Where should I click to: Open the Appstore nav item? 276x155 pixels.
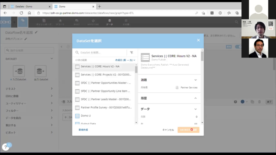(x=93, y=22)
